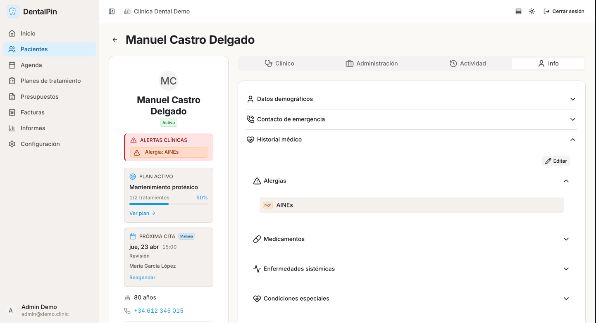This screenshot has height=323, width=596.
Task: Open Agenda via its calendar icon
Action: (12, 65)
